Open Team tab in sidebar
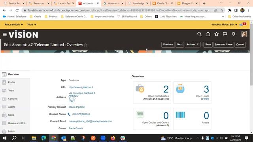253x142 pixels. click(x=15, y=91)
